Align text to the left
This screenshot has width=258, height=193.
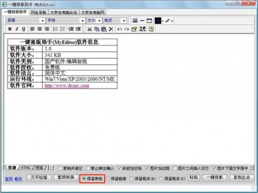click(x=33, y=29)
